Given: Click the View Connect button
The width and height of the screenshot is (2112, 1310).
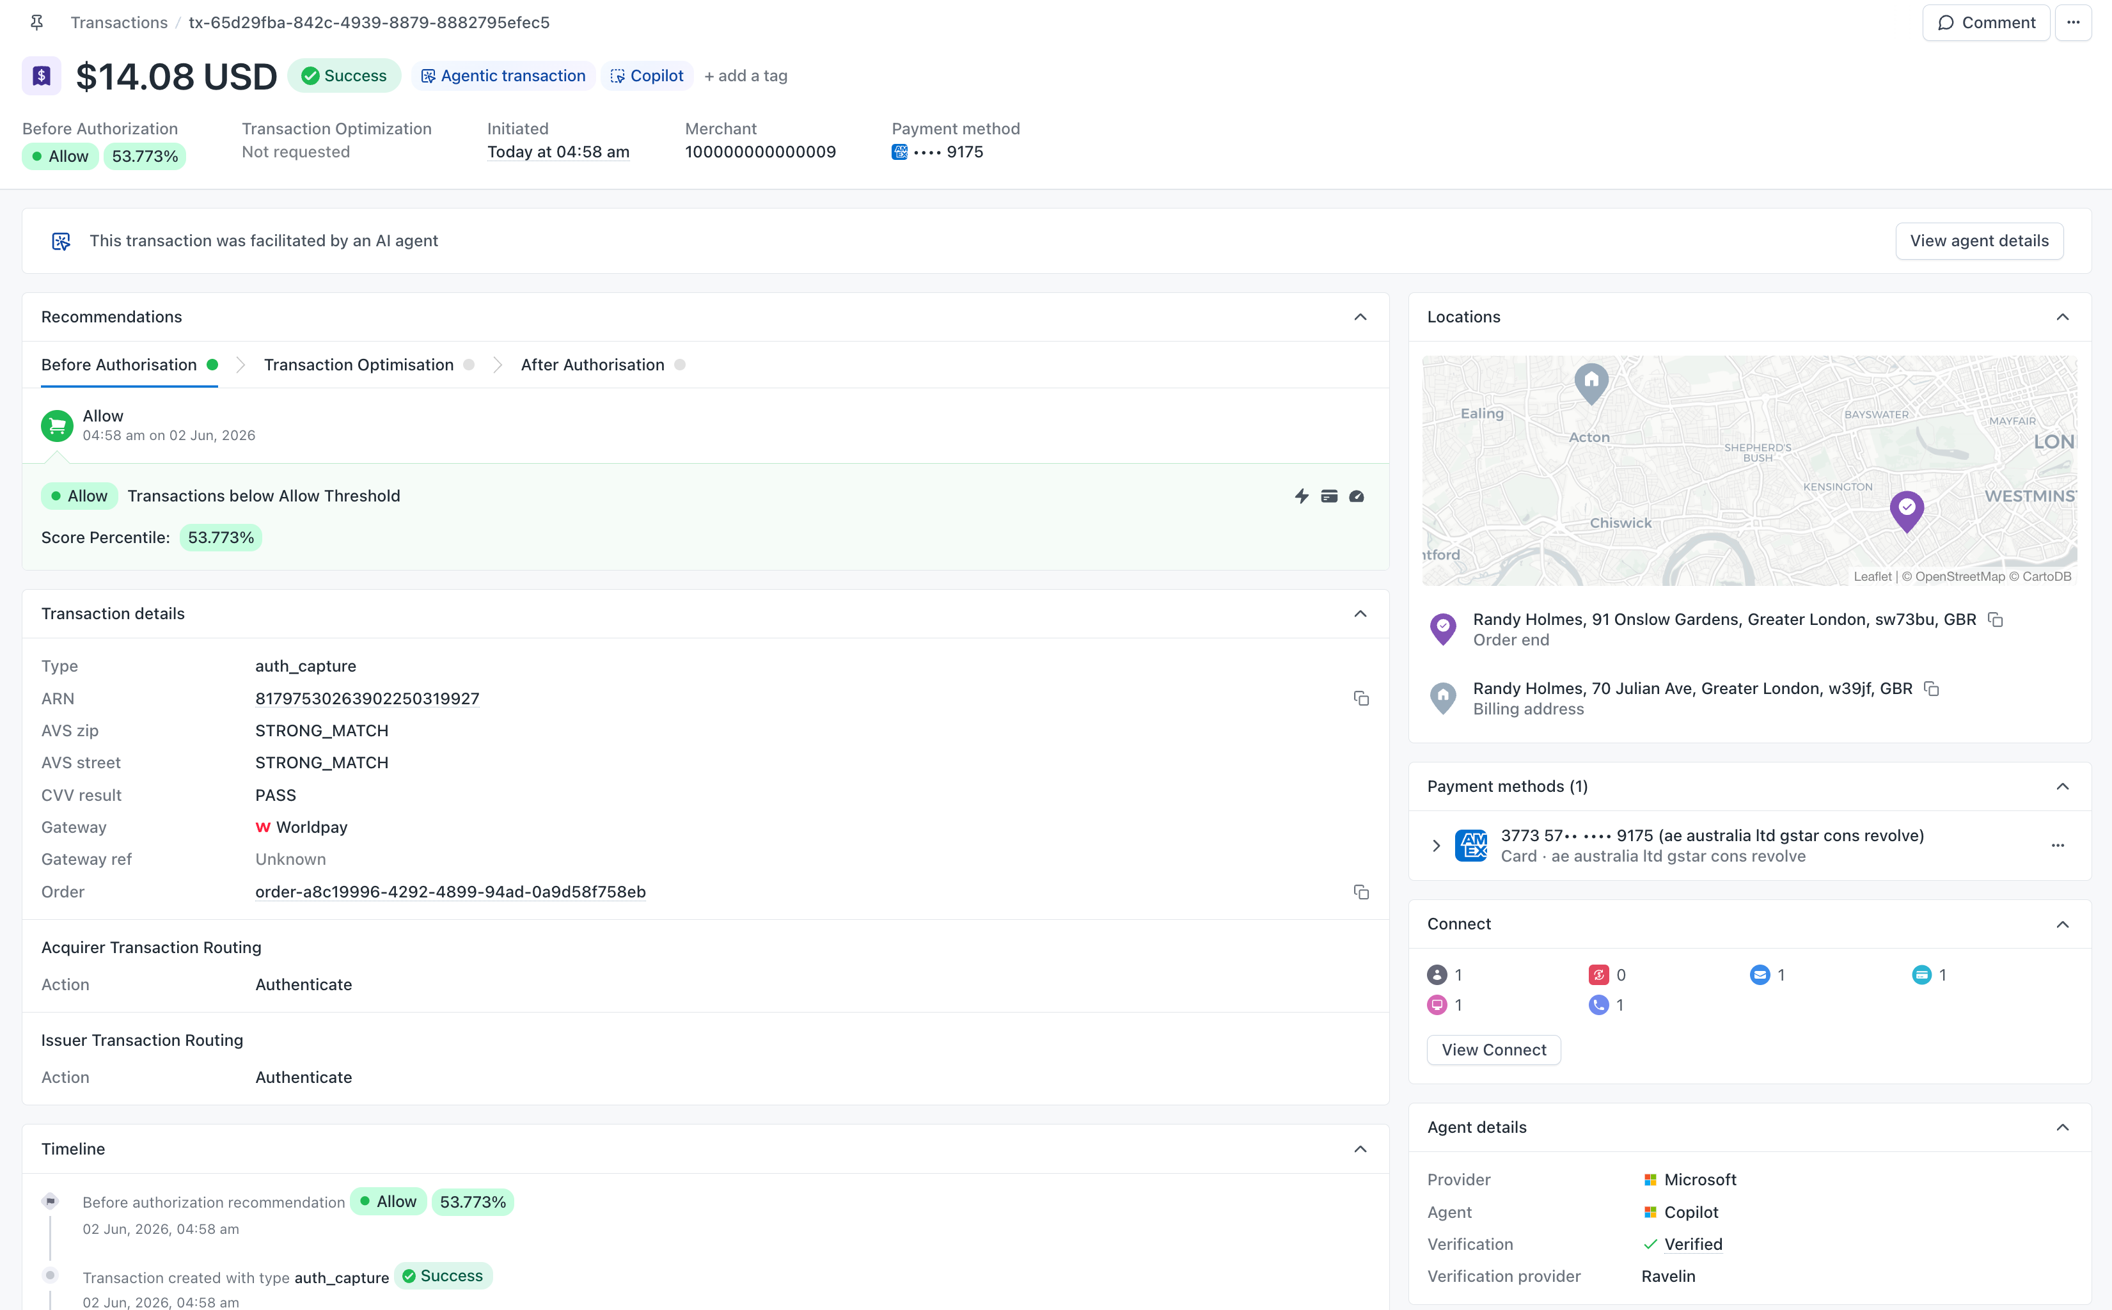Looking at the screenshot, I should coord(1493,1050).
